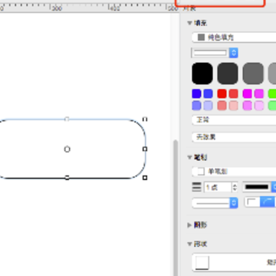
Task: Open the 无效果 effect dropdown
Action: pyautogui.click(x=234, y=137)
